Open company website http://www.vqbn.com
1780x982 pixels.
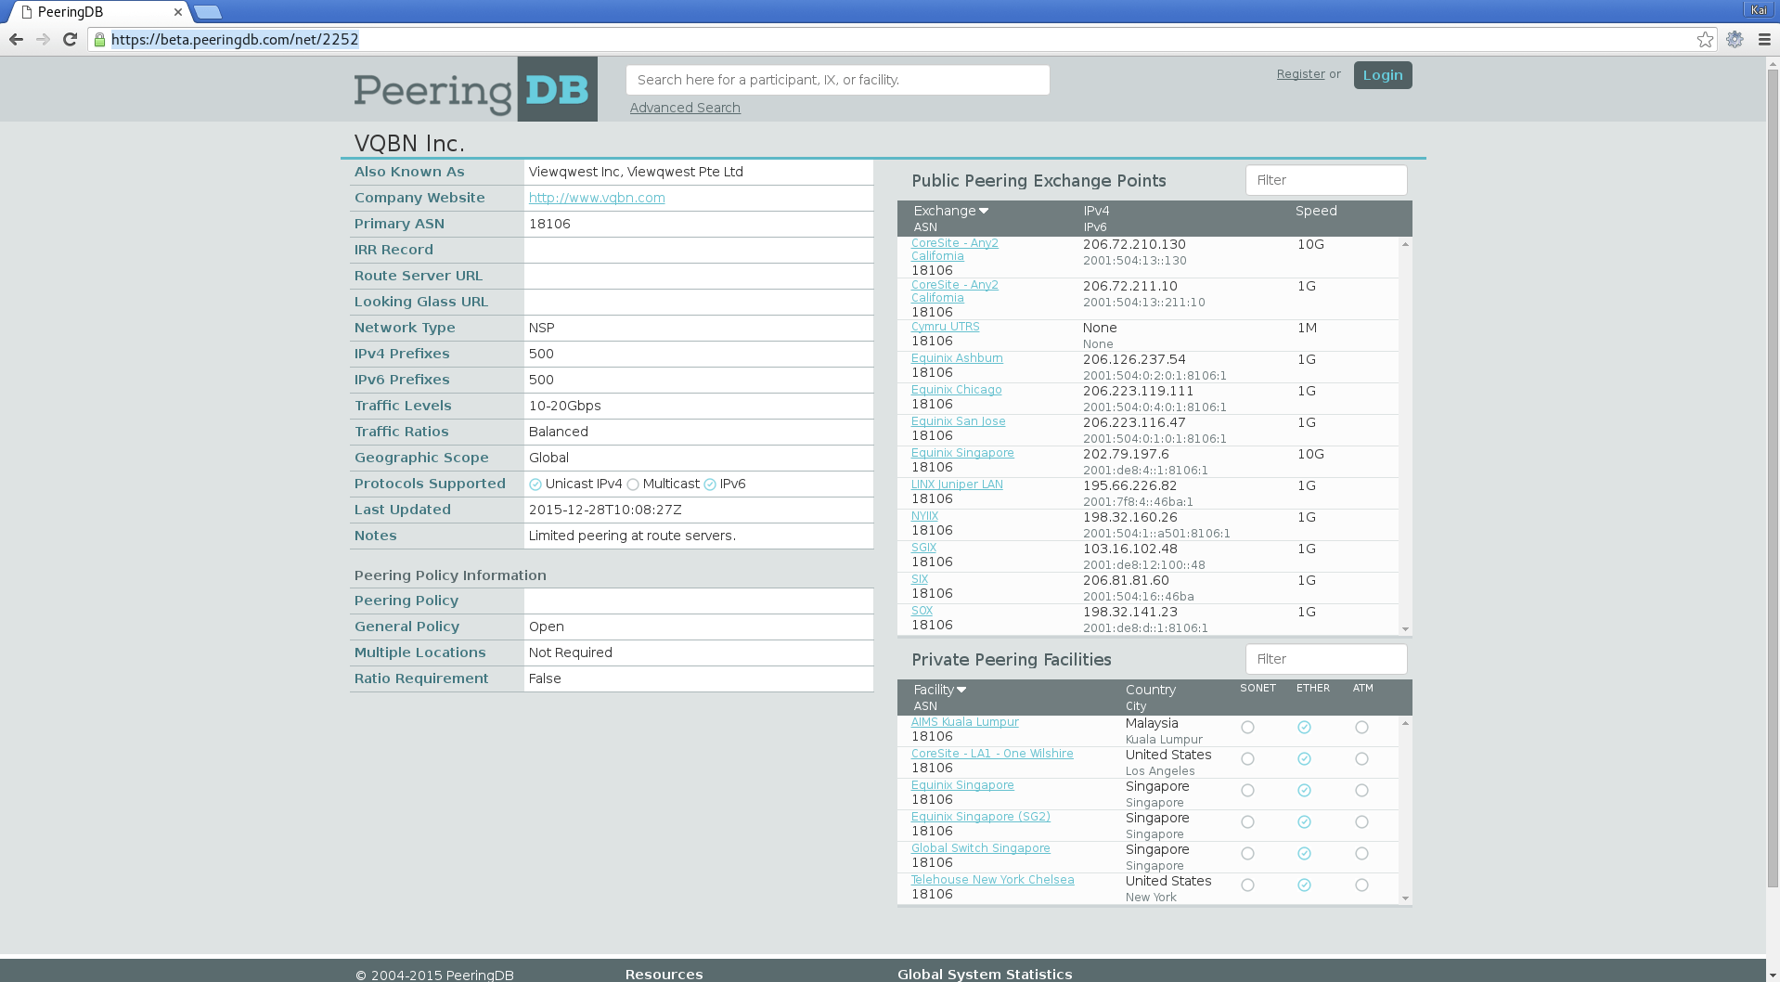click(597, 198)
